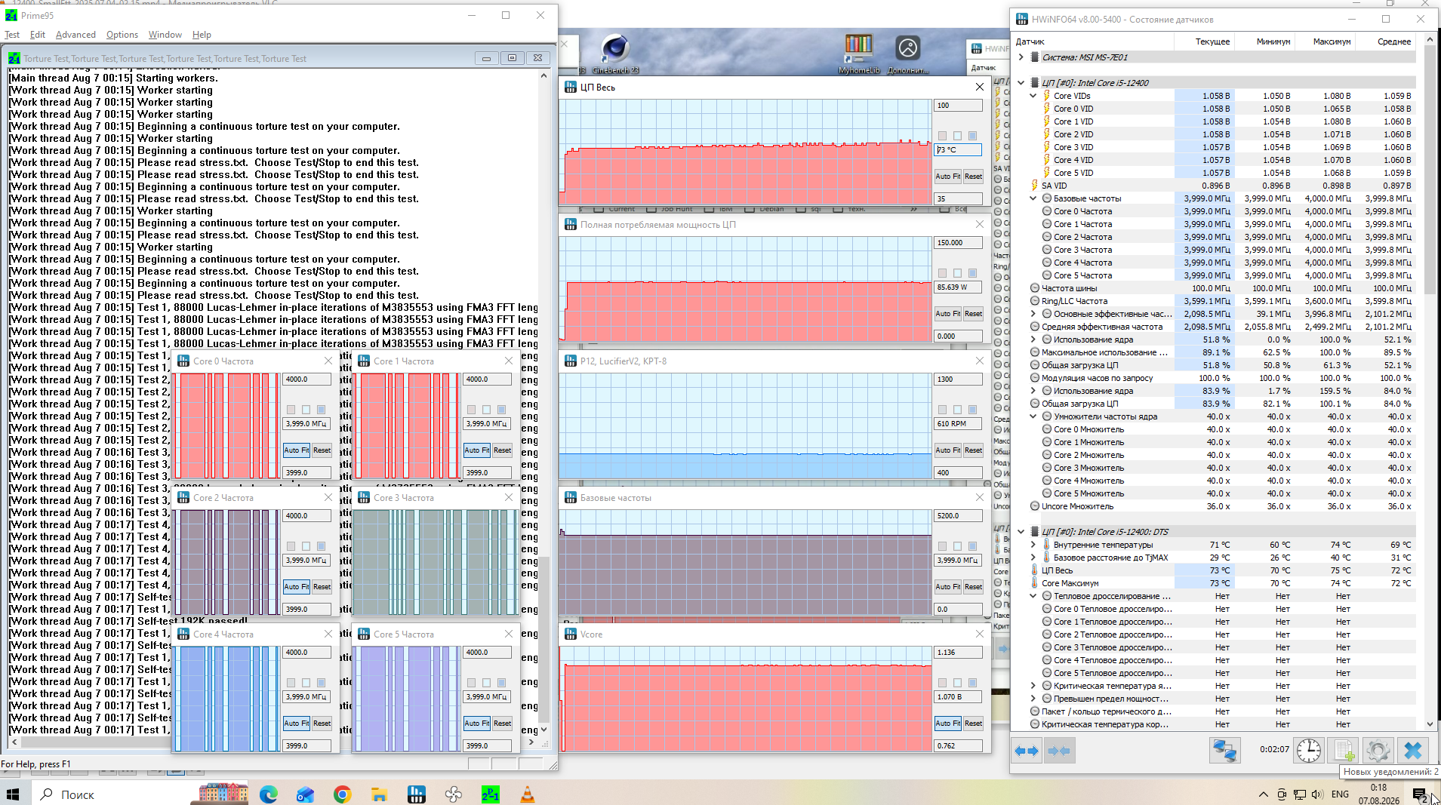Viewport: 1441px width, 805px height.
Task: Close the Core 0 Частота graph
Action: point(328,361)
